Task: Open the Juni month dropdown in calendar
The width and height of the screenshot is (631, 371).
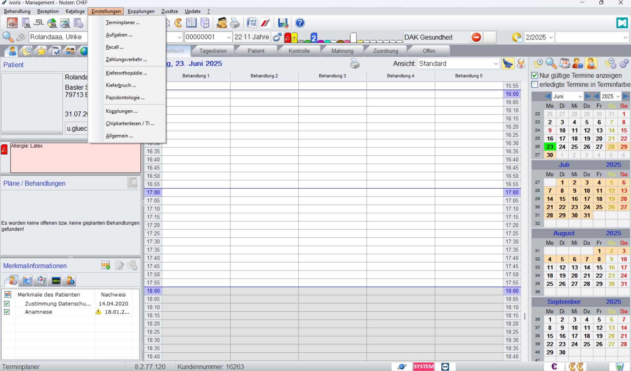Action: point(580,97)
